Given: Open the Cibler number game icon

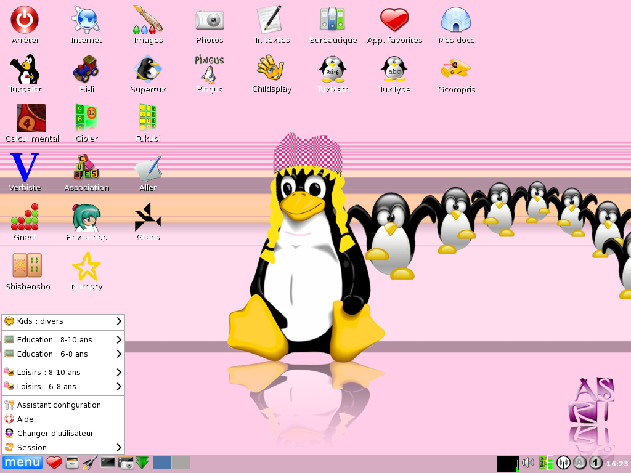Looking at the screenshot, I should click(86, 118).
